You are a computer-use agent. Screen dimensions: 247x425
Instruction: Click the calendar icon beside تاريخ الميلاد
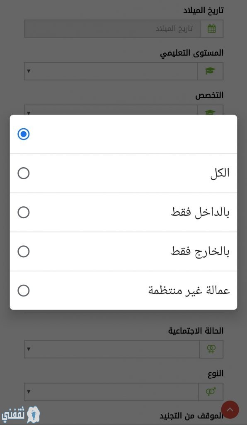(x=211, y=29)
